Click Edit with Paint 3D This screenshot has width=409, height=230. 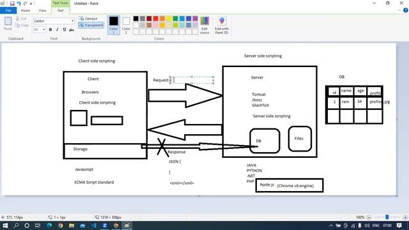pos(222,25)
